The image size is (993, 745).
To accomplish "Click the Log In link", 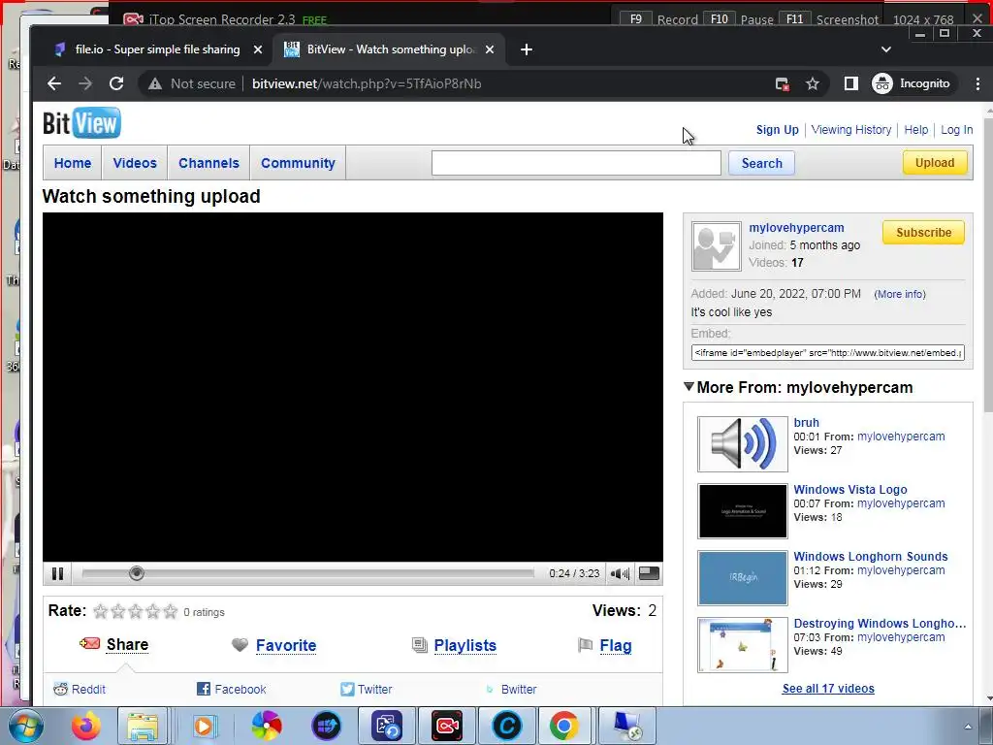I will [x=956, y=129].
